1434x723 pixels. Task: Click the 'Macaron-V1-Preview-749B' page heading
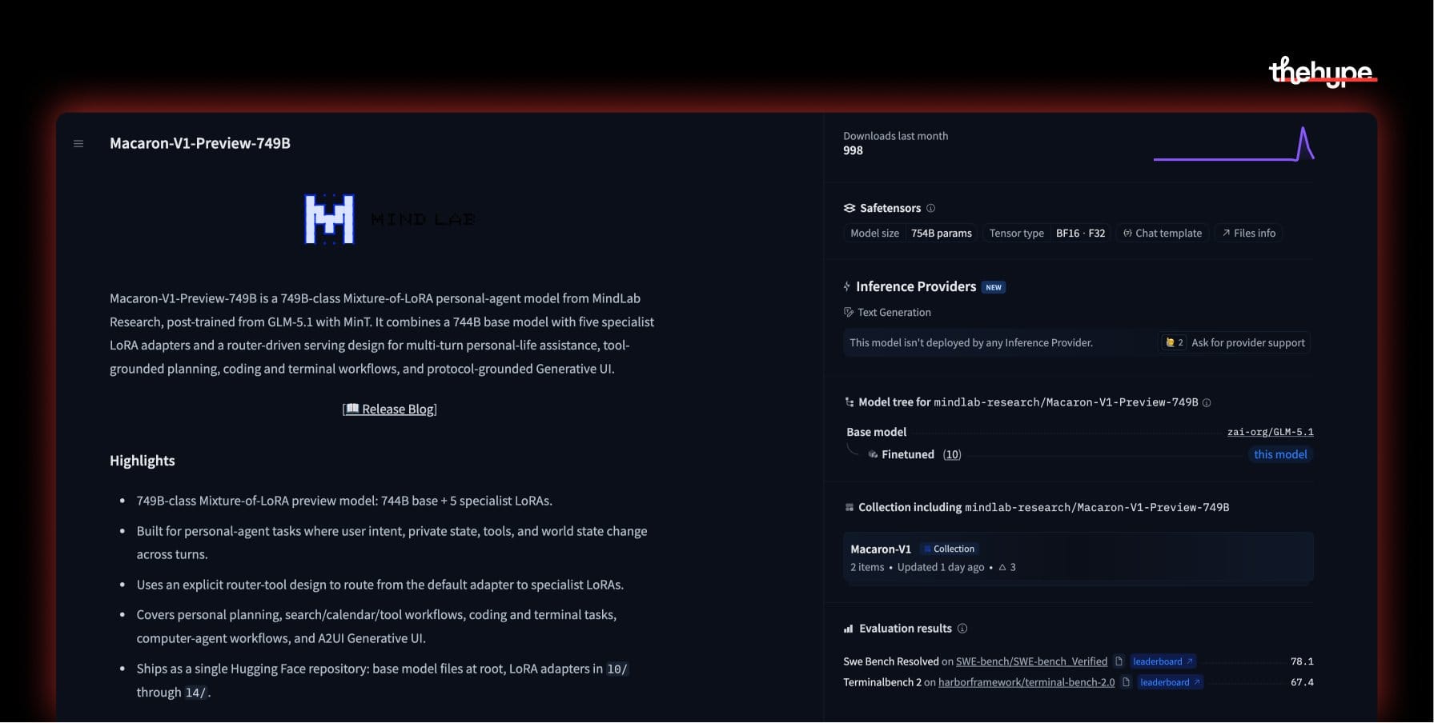pyautogui.click(x=200, y=143)
